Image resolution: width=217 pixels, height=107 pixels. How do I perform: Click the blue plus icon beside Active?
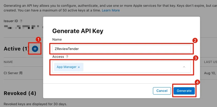point(35,49)
